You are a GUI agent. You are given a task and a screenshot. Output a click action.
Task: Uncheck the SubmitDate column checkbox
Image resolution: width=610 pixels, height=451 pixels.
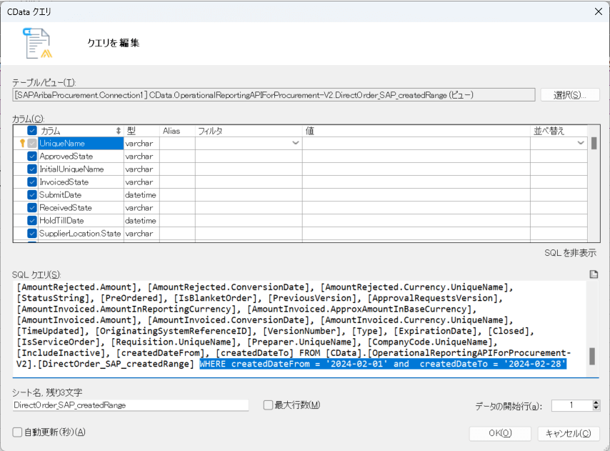coord(32,194)
